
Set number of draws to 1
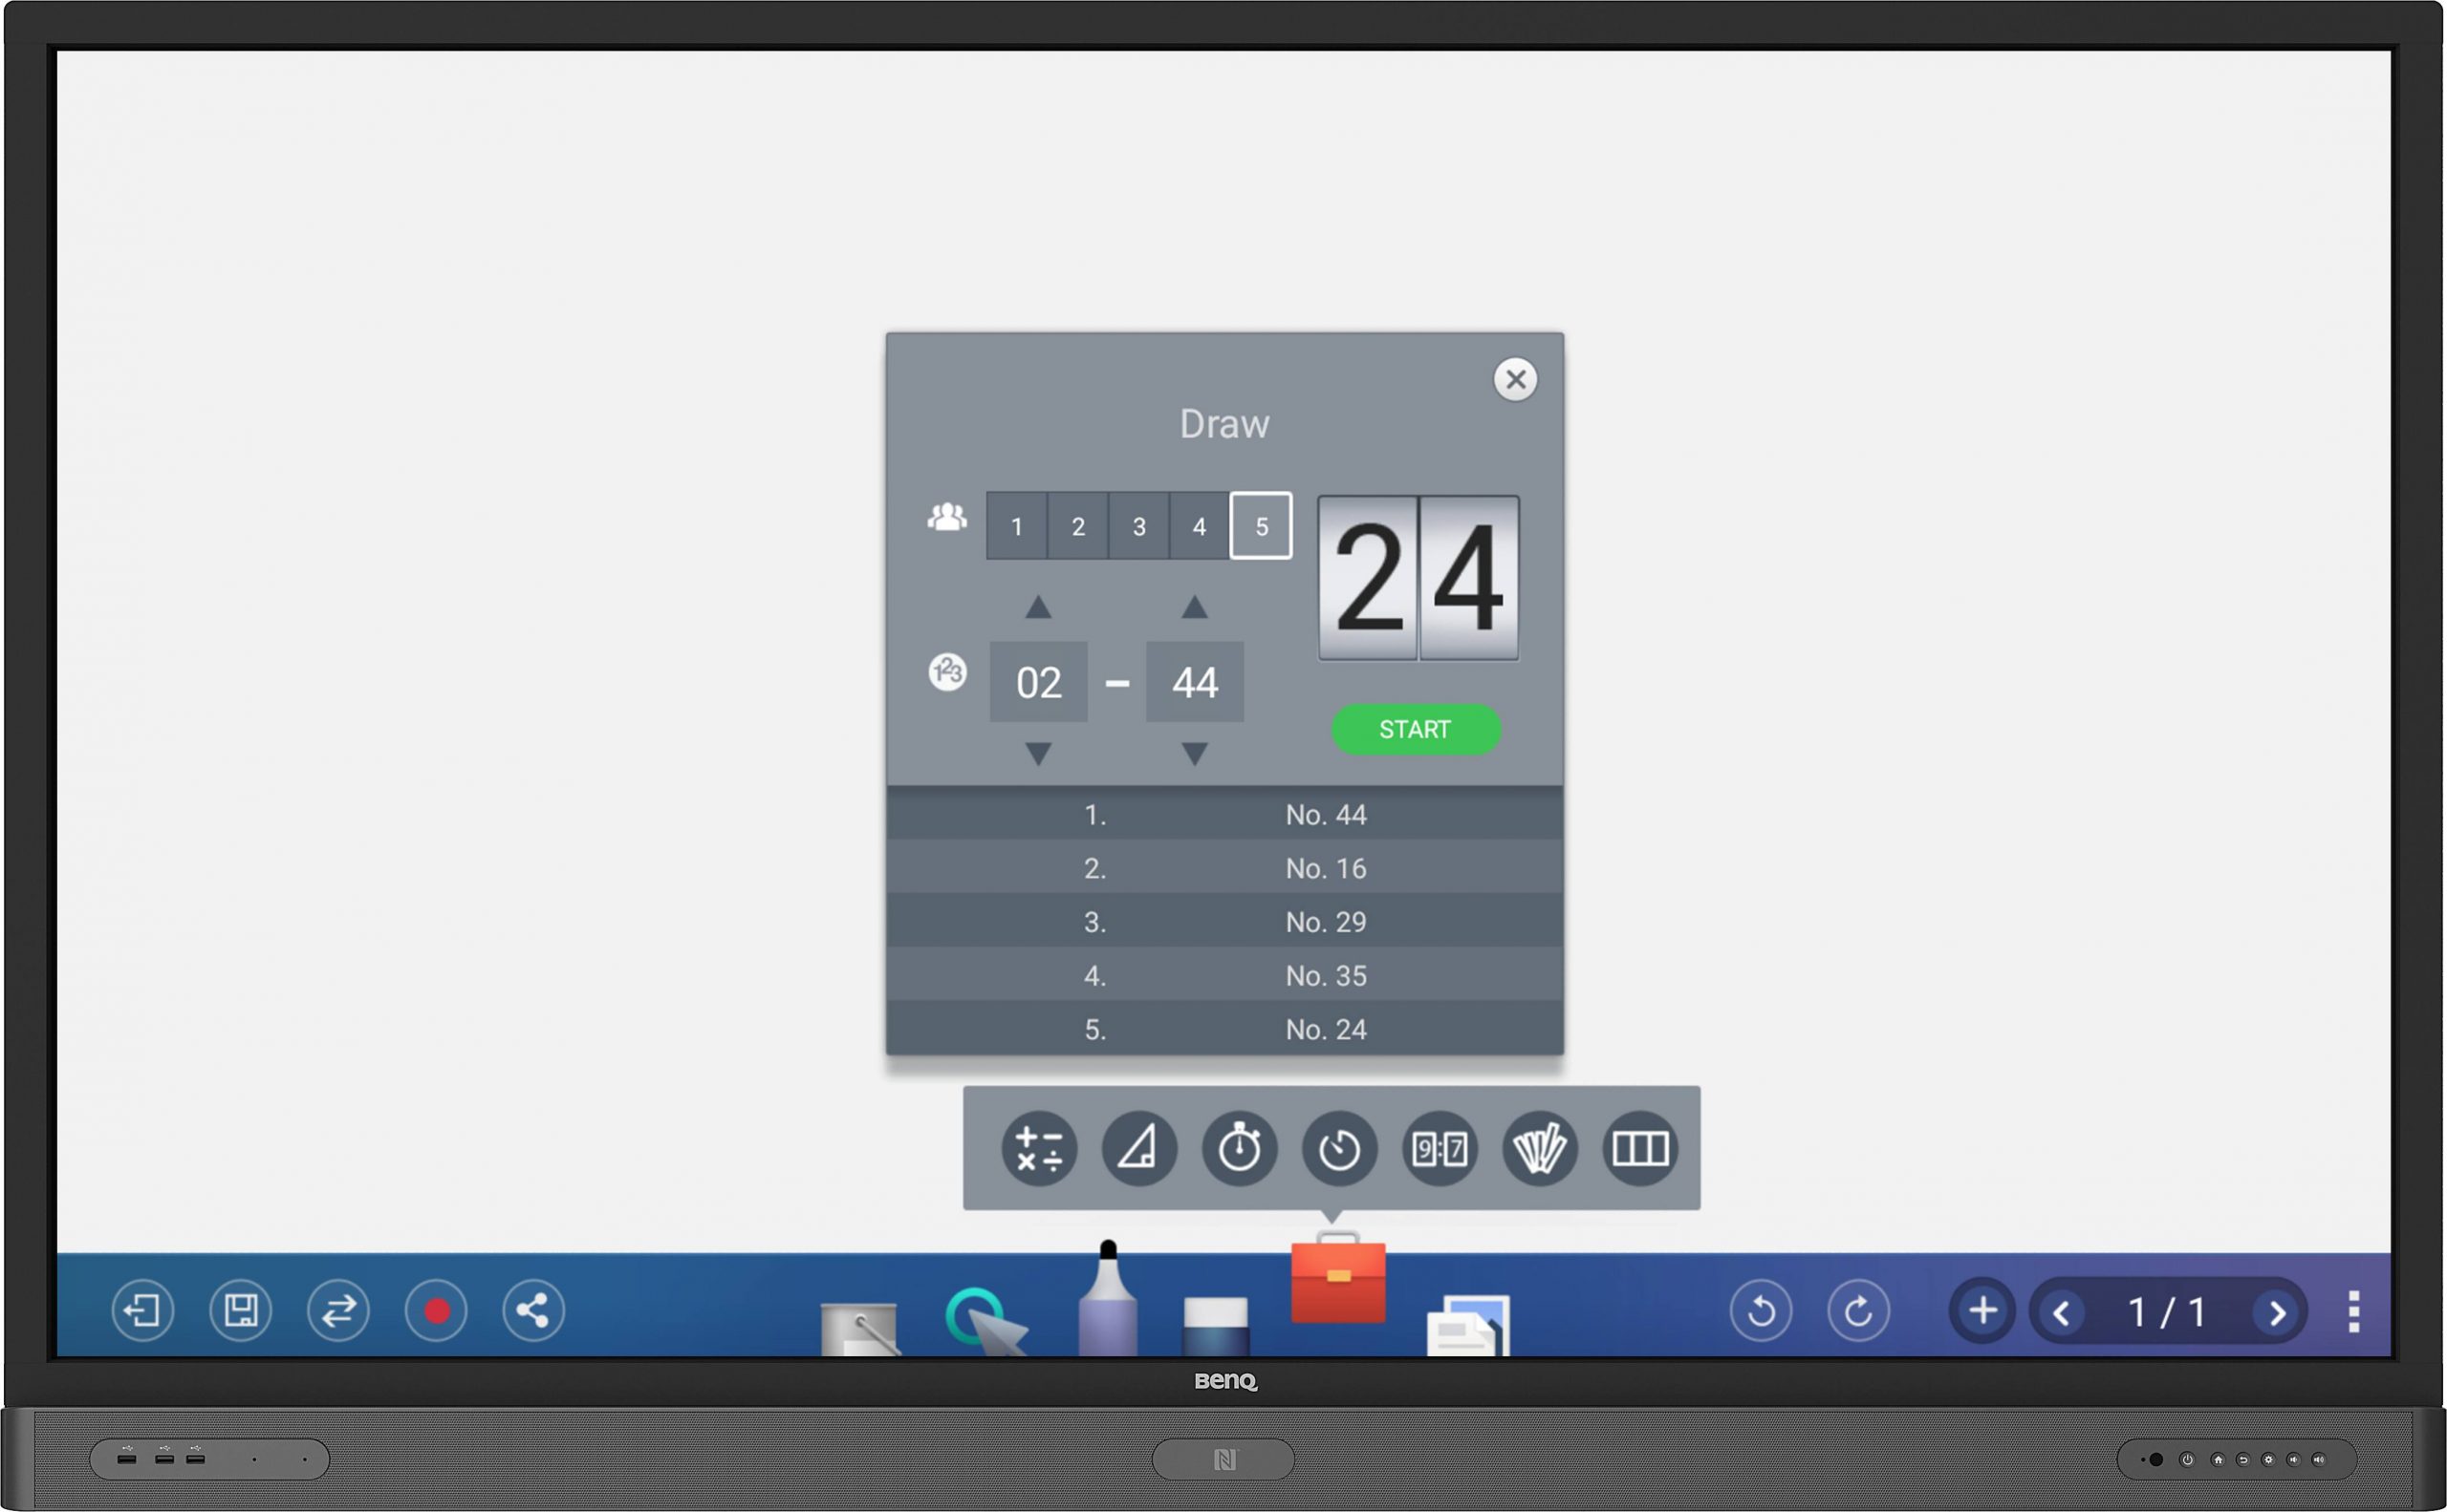[x=1017, y=526]
